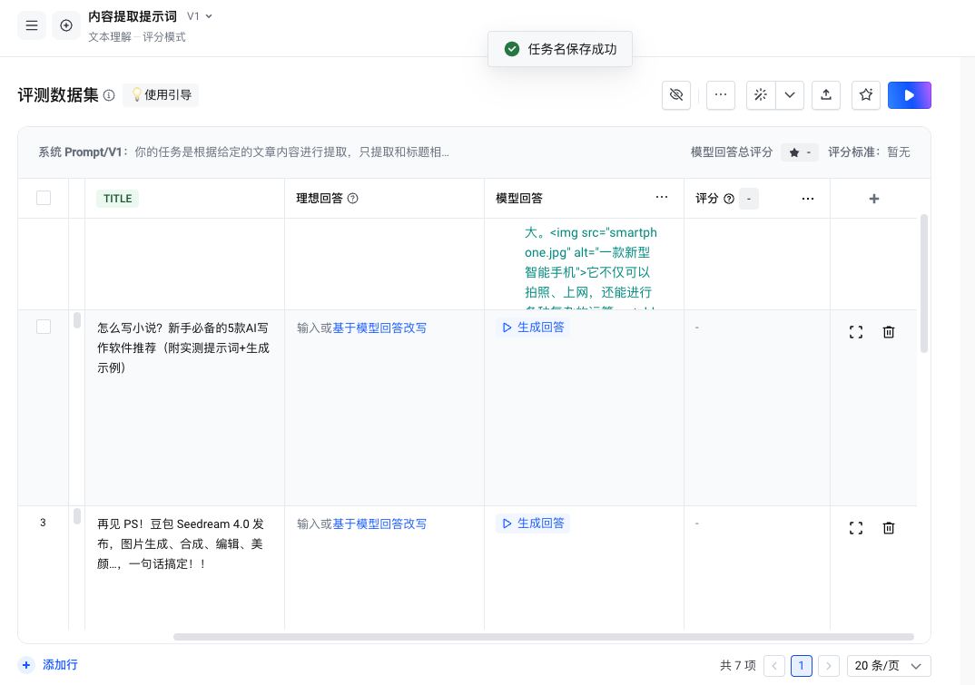Click the star favorite icon in toolbar
Image resolution: width=975 pixels, height=685 pixels.
click(866, 95)
